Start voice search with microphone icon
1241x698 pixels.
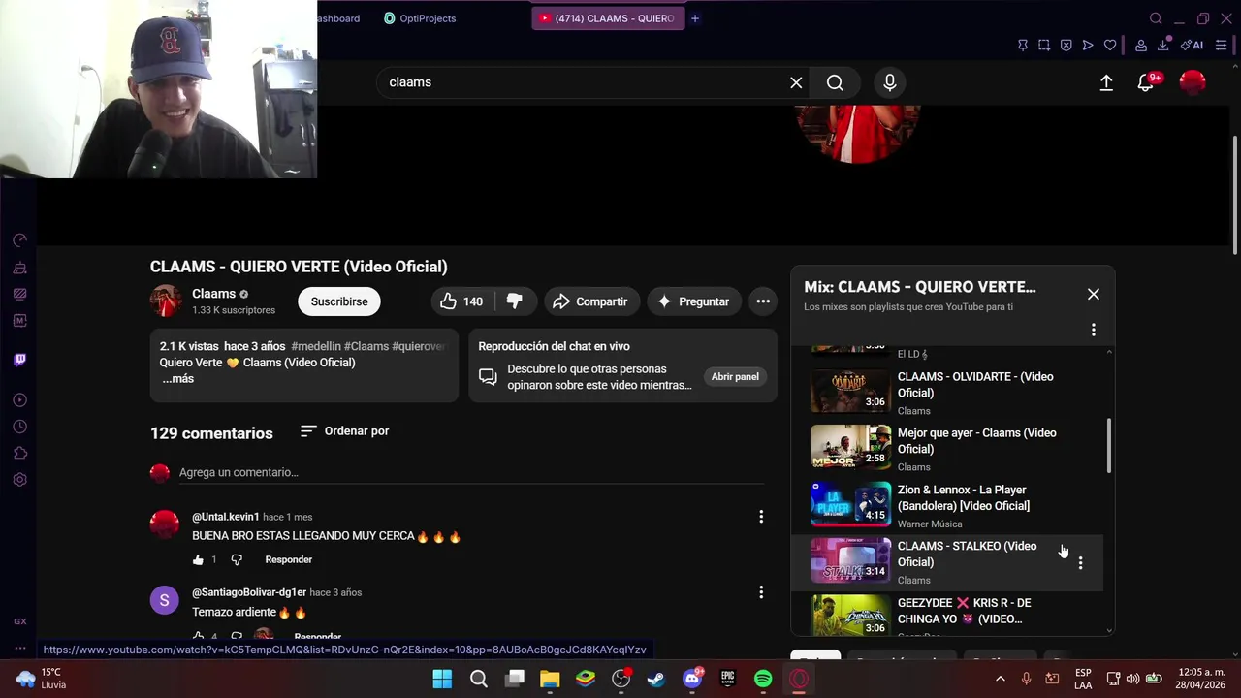890,82
